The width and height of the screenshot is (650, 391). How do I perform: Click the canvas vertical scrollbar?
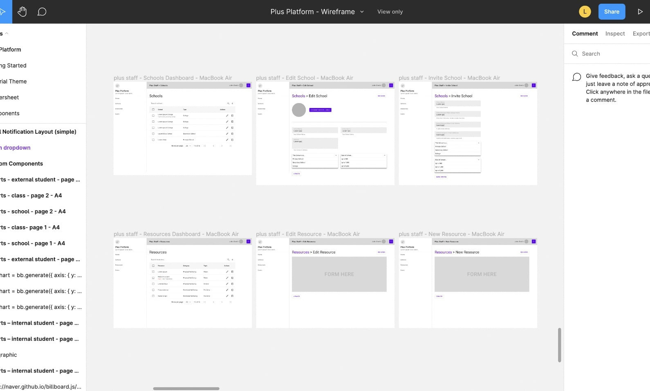(x=559, y=345)
